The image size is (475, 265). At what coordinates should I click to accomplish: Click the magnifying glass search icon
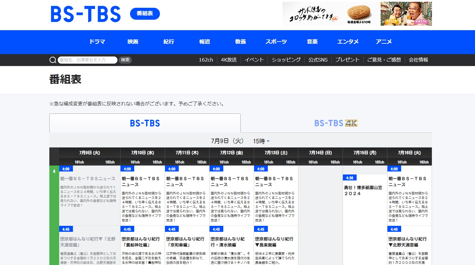tap(53, 60)
